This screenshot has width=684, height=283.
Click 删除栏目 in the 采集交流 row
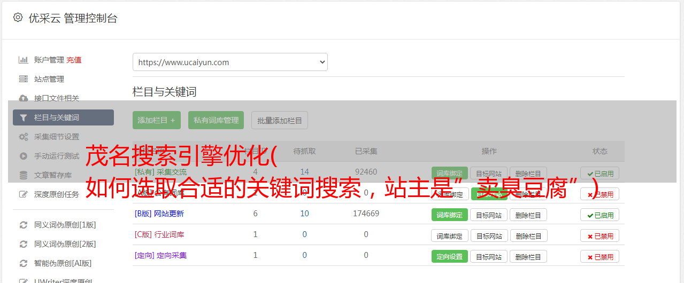(x=528, y=173)
